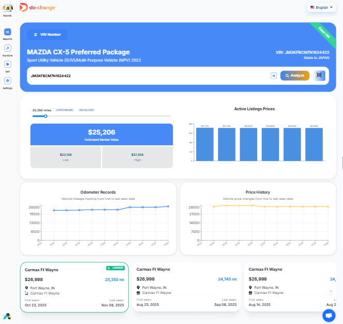Click the barcode scan VIN icon
Image resolution: width=343 pixels, height=324 pixels.
tap(320, 76)
